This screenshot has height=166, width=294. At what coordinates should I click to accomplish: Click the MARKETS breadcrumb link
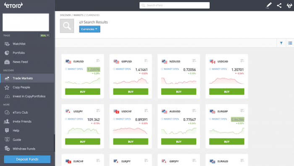pos(79,15)
